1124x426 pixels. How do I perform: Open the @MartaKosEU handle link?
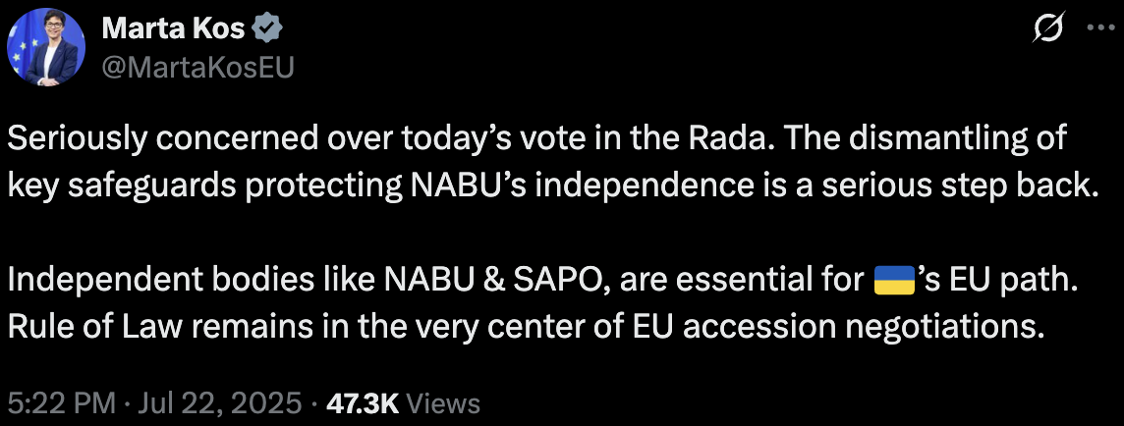point(198,67)
